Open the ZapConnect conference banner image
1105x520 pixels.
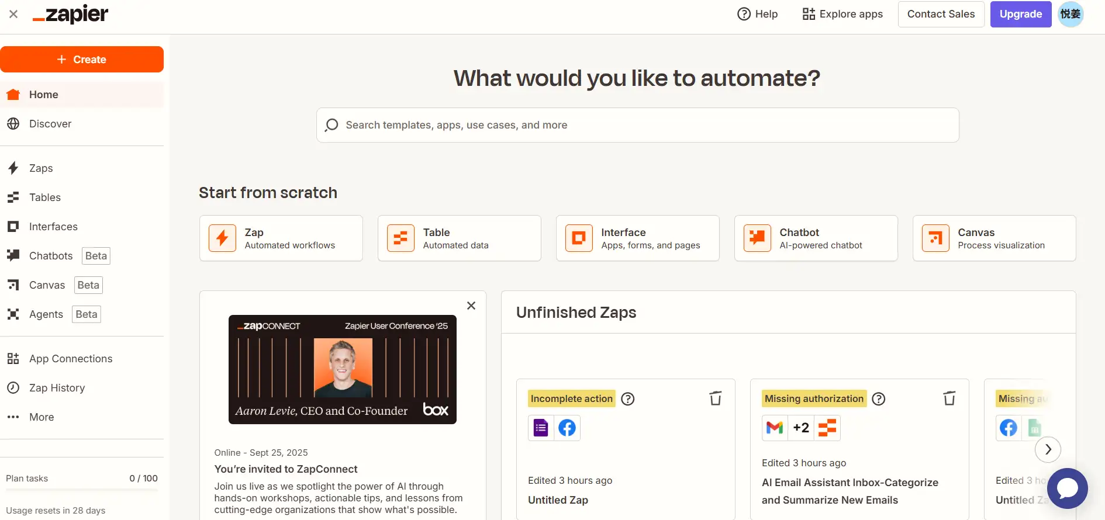coord(343,369)
